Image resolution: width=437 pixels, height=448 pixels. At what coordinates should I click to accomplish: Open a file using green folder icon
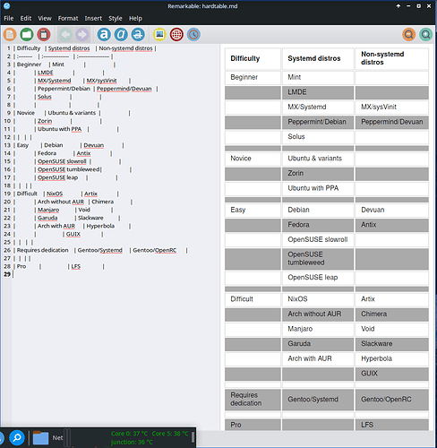(27, 35)
